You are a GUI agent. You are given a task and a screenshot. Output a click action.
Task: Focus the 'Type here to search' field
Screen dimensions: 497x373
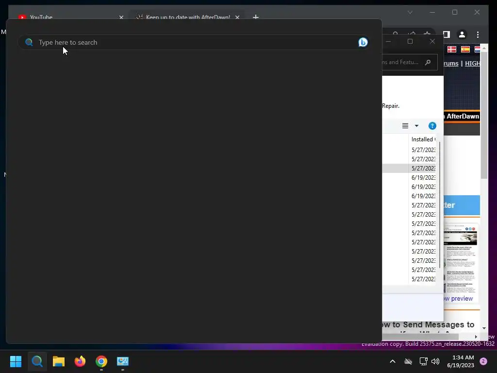tap(193, 42)
